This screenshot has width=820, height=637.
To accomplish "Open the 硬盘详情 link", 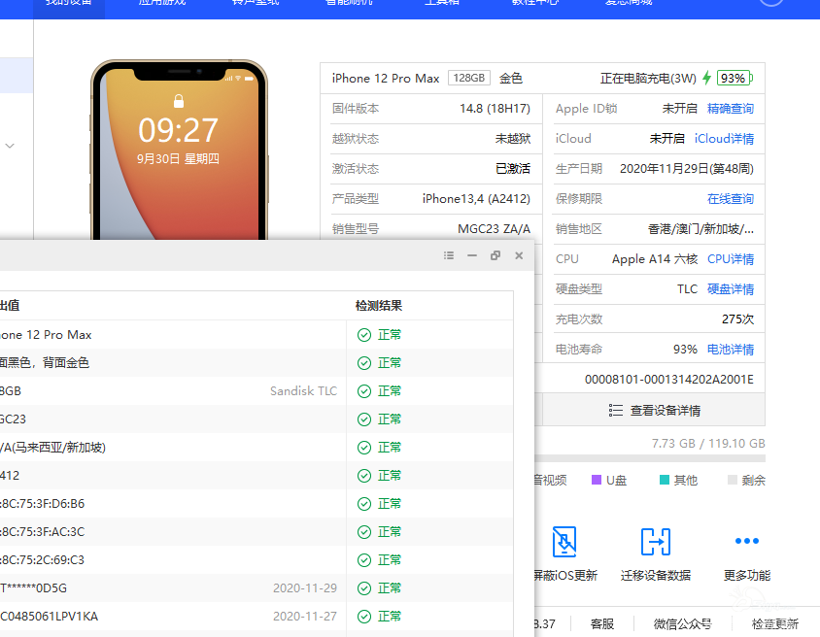I will click(731, 289).
